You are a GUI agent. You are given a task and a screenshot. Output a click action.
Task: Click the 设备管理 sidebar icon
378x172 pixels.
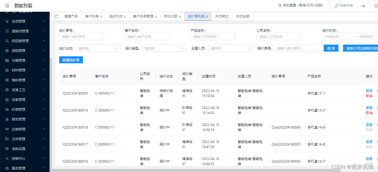[x=7, y=100]
